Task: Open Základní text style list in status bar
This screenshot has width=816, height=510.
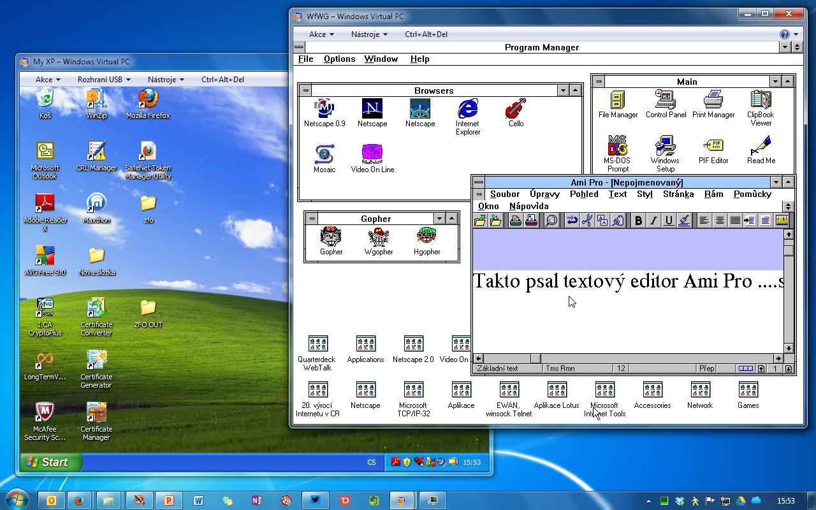Action: pos(507,368)
